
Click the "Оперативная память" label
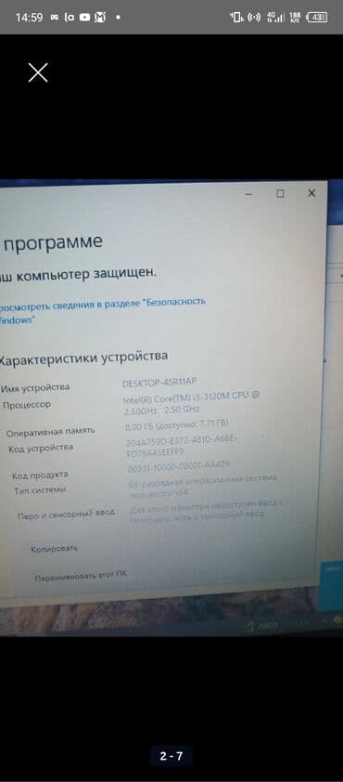point(50,432)
